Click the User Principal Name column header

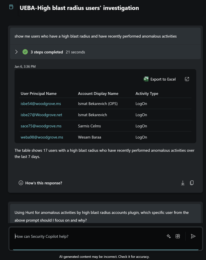click(39, 94)
